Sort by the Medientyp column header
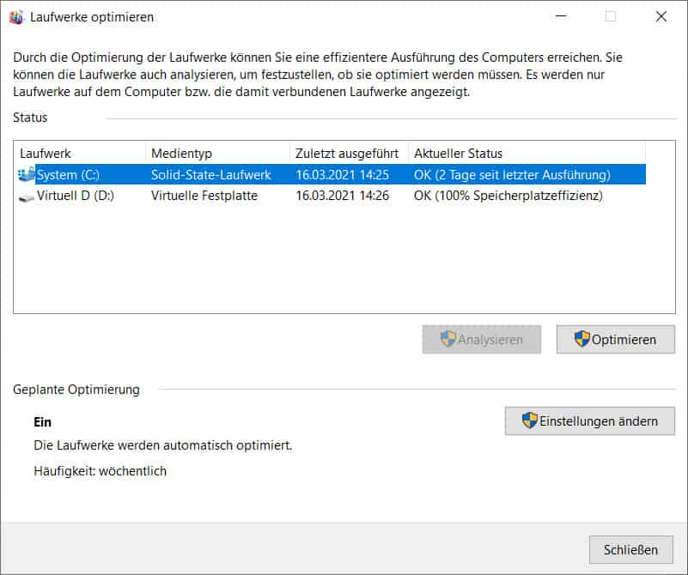This screenshot has height=575, width=688. [217, 154]
